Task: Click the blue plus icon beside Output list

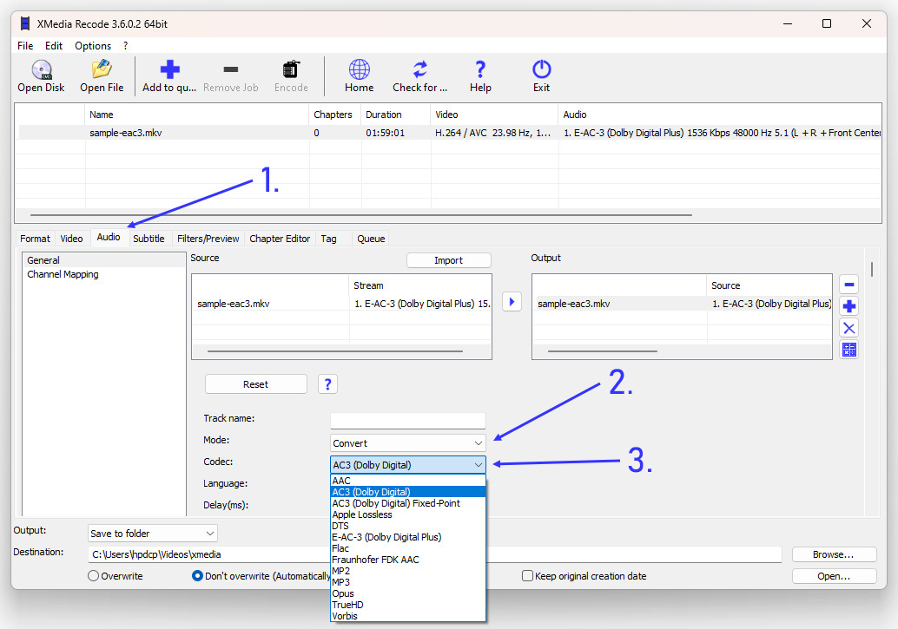Action: tap(848, 306)
